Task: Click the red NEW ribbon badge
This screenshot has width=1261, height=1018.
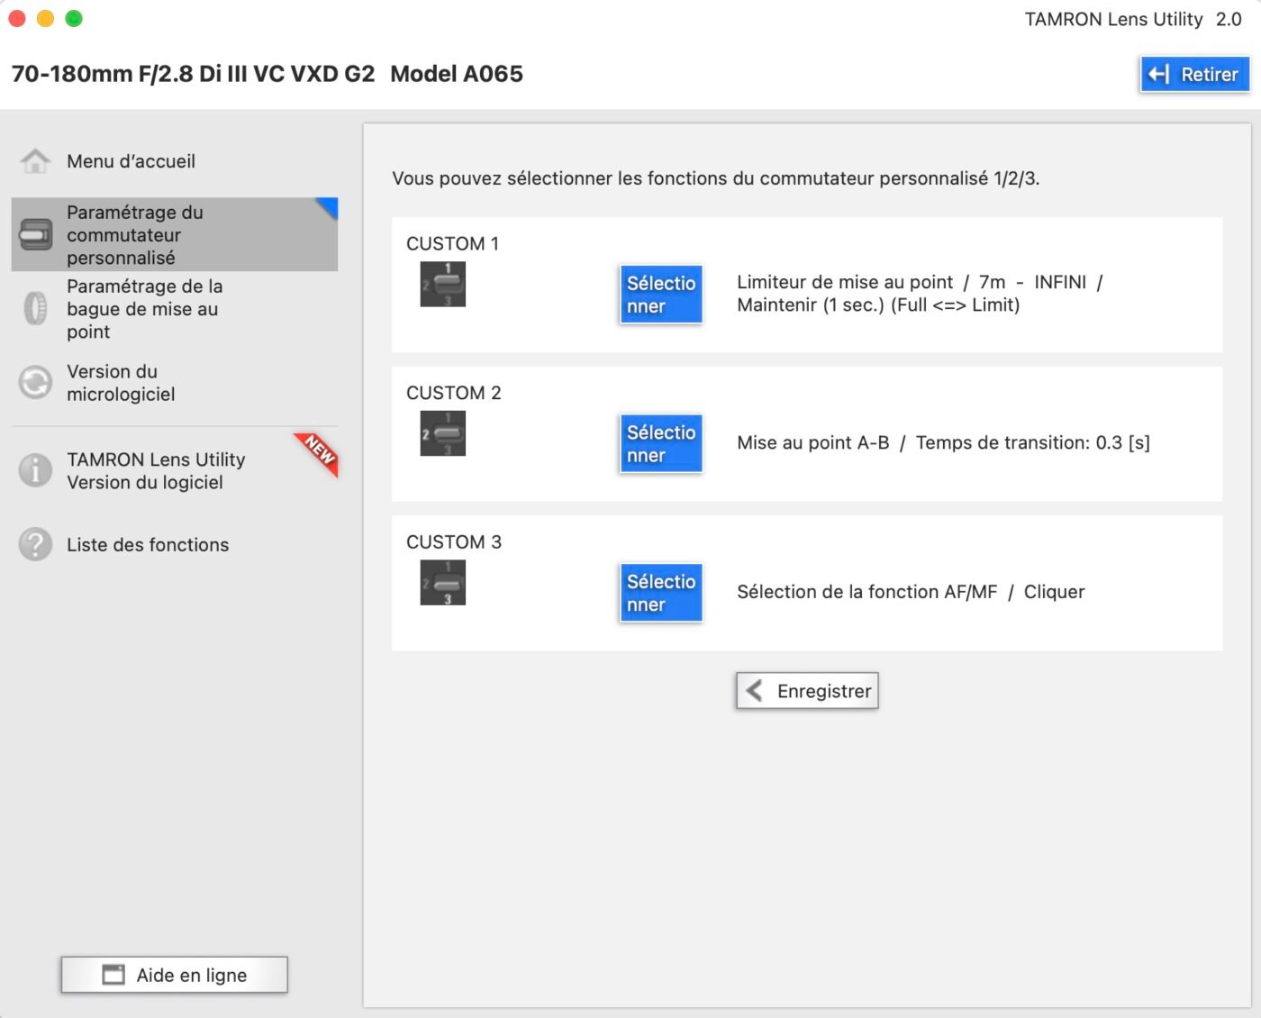Action: 319,450
